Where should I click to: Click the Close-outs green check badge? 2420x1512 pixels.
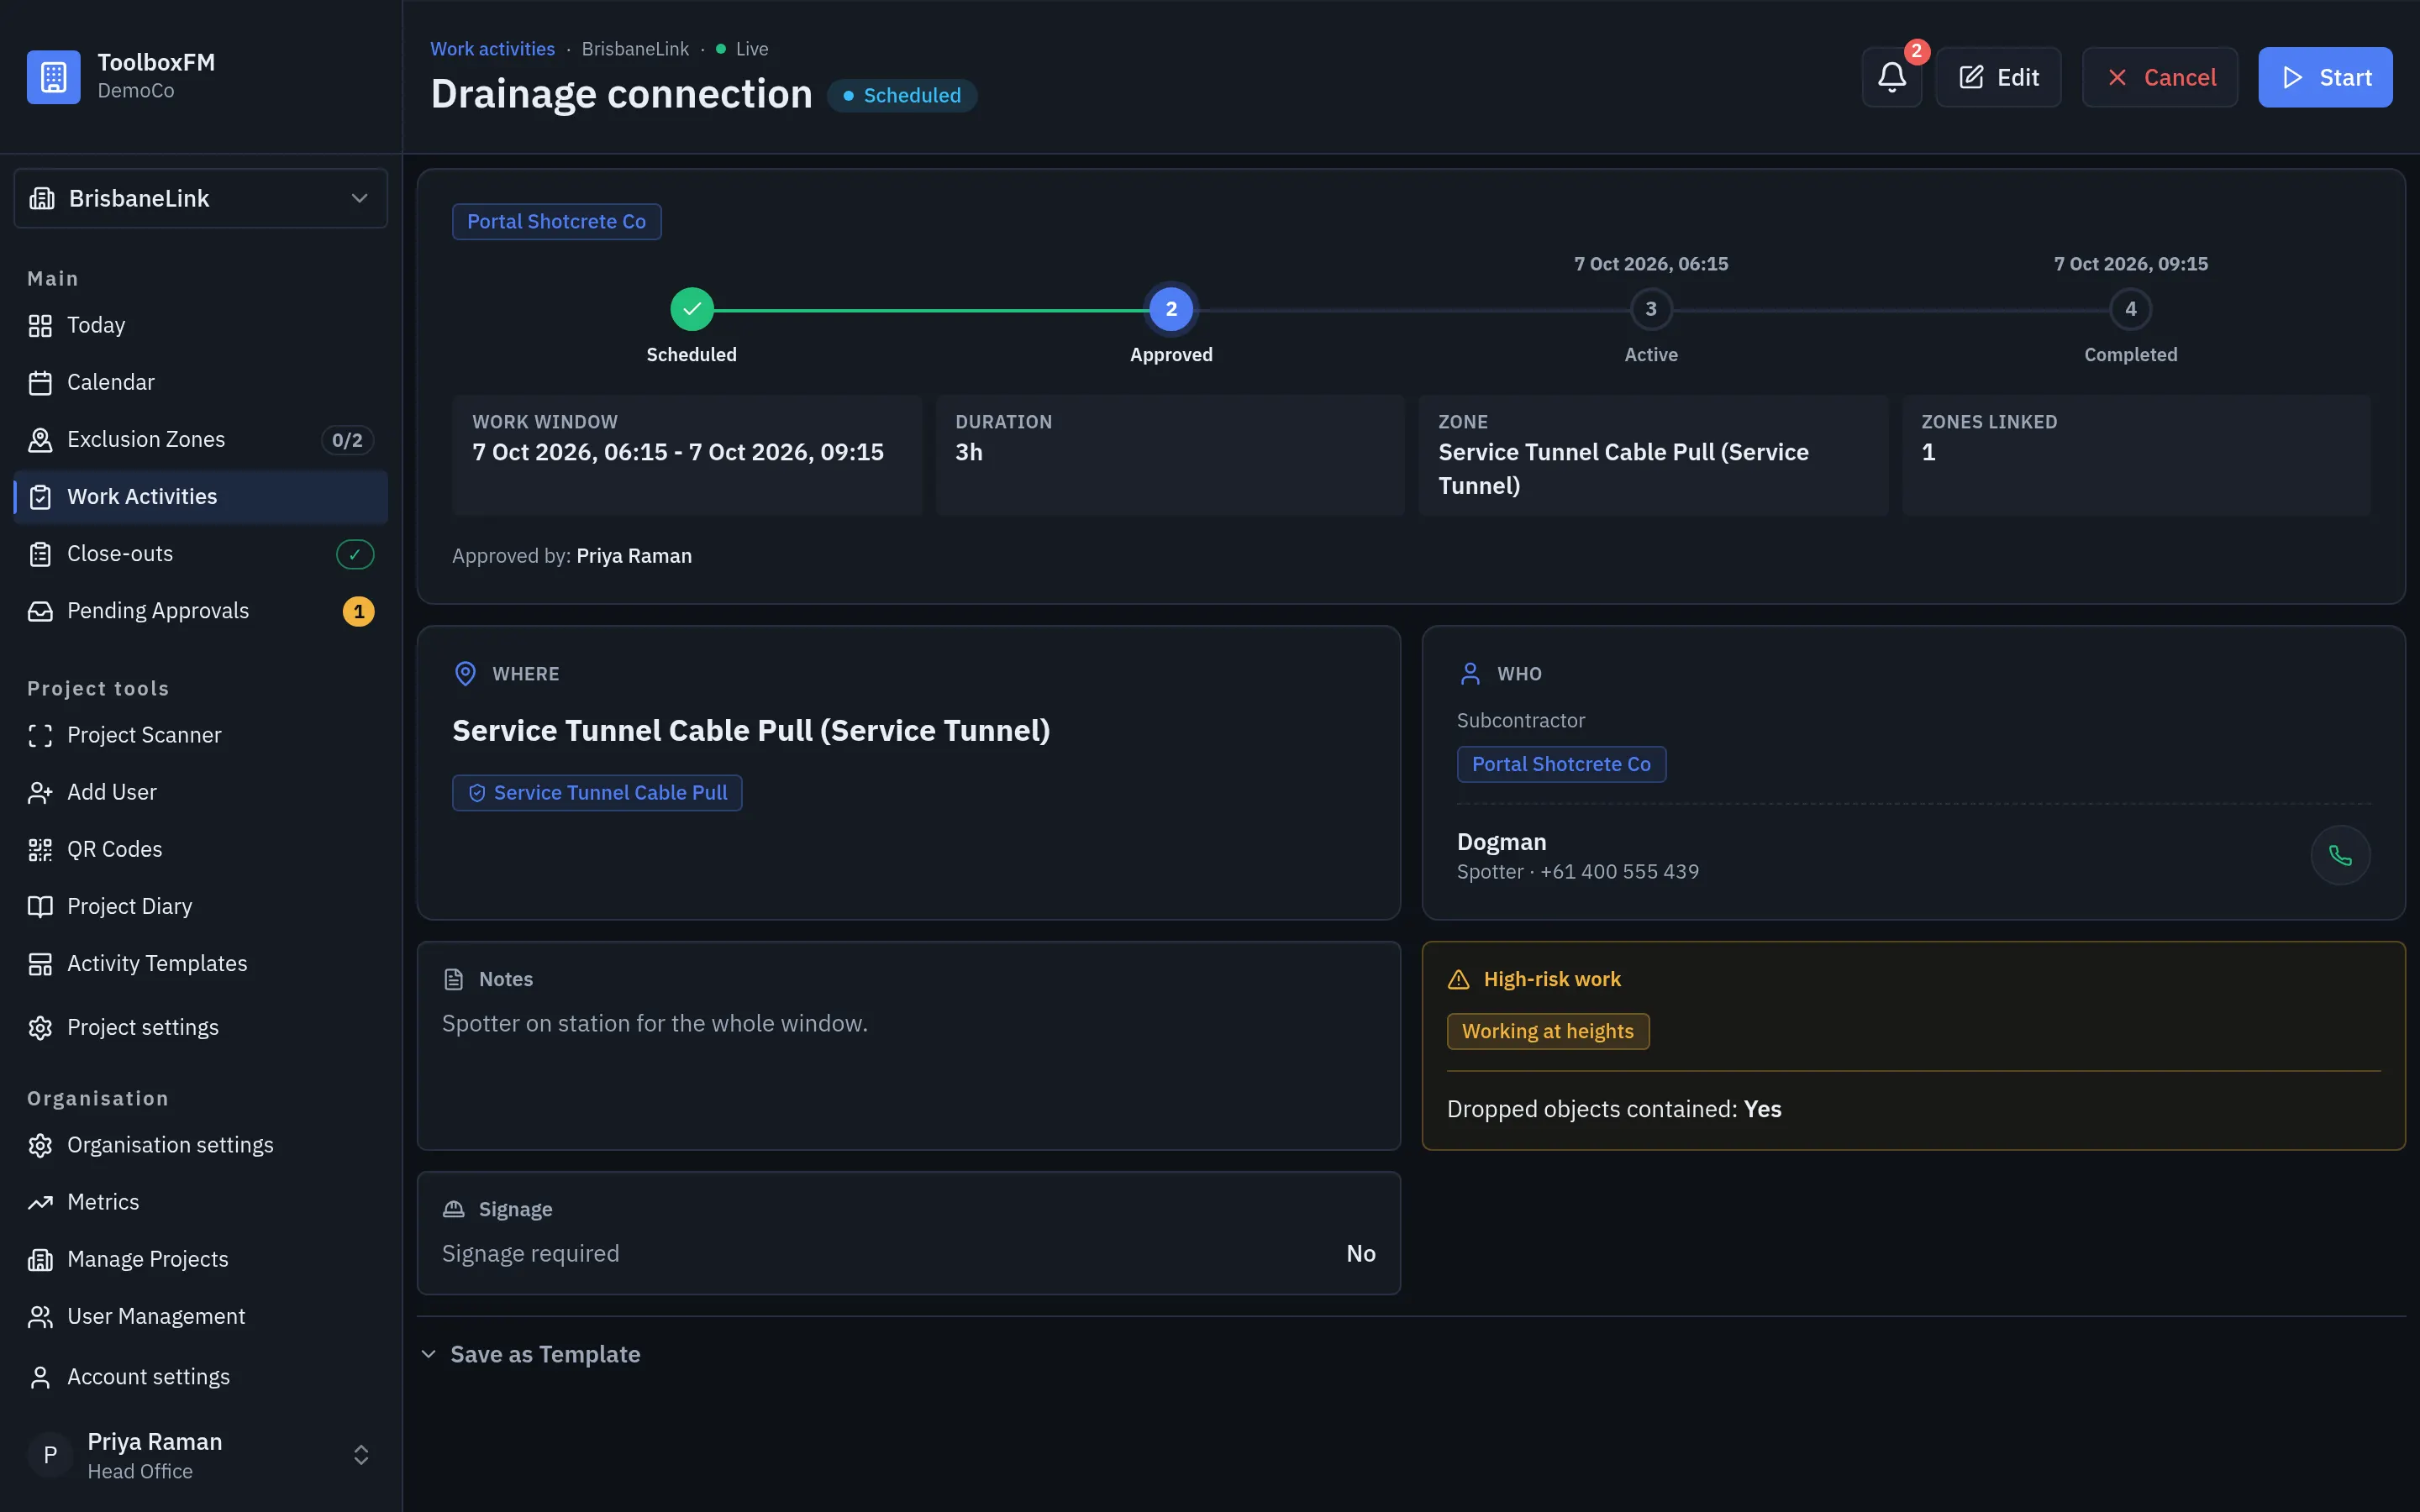tap(355, 554)
